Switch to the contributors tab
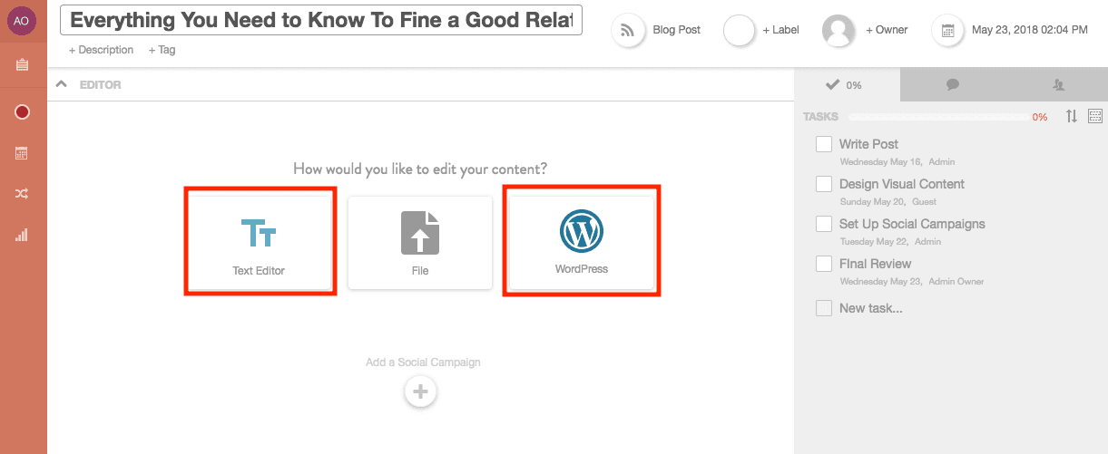The width and height of the screenshot is (1108, 454). (1058, 84)
